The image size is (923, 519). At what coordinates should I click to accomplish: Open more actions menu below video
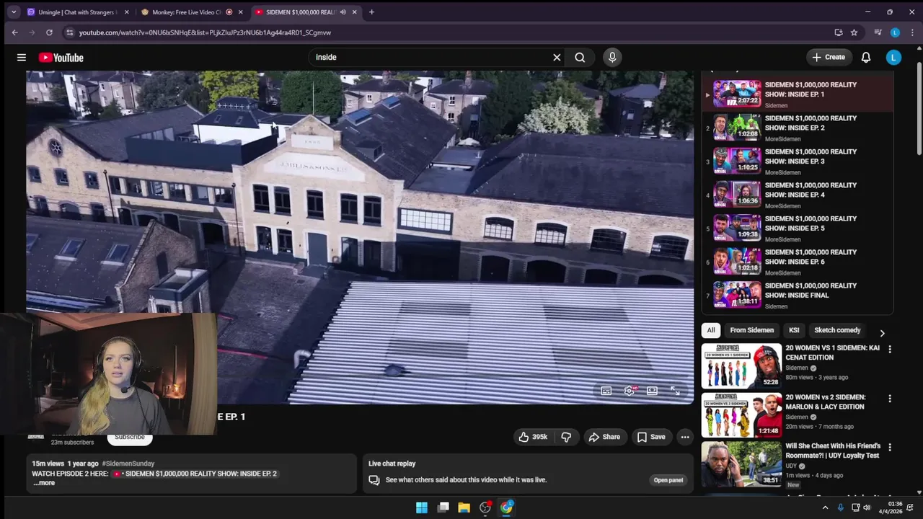pyautogui.click(x=685, y=437)
